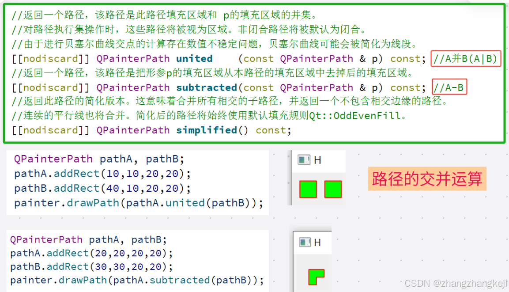Click the upper window title letter H
Screen dimensions: 509x292
pyautogui.click(x=317, y=160)
